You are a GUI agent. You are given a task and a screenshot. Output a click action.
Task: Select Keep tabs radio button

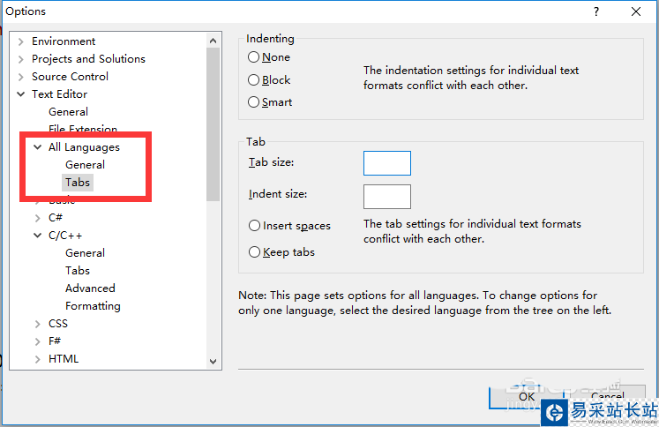coord(255,252)
